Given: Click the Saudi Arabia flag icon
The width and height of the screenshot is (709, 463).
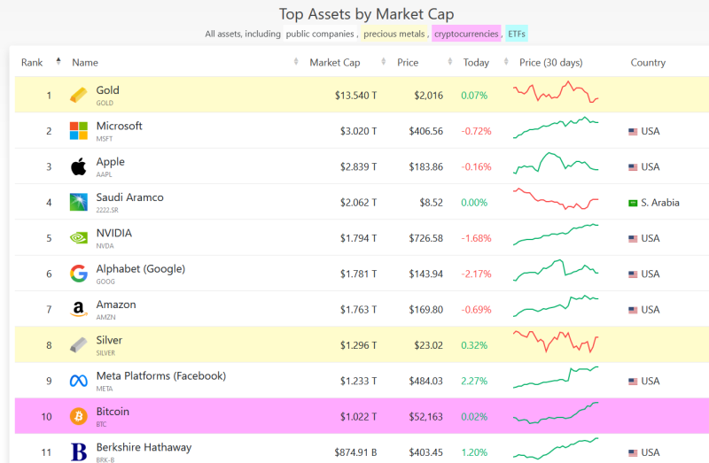Looking at the screenshot, I should click(x=633, y=203).
